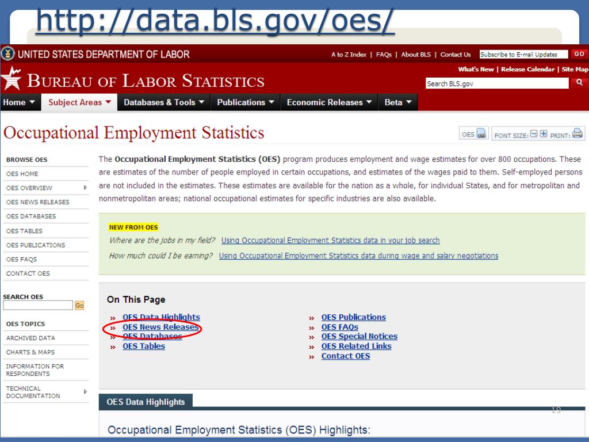Follow the http://data.bls.gov/oes/ URL link
589x442 pixels.
215,21
